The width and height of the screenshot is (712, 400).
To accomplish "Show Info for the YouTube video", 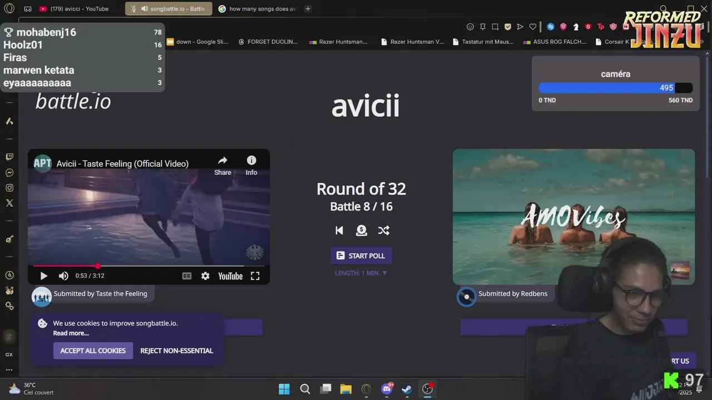I will coord(251,165).
